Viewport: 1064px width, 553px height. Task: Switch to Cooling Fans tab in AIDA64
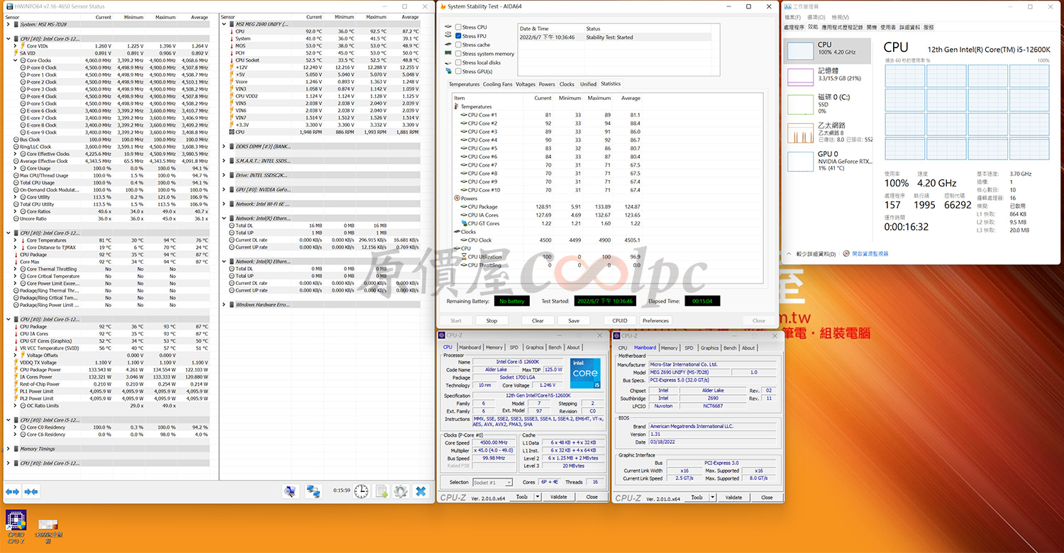click(x=497, y=84)
